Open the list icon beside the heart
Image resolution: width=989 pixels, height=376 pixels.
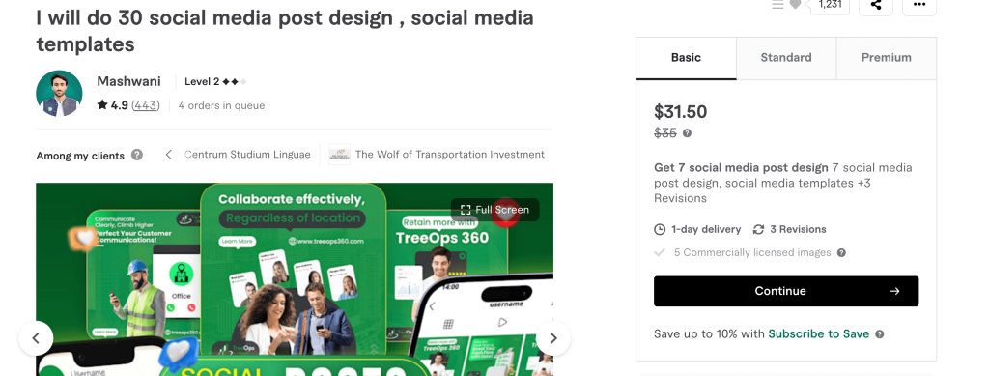pos(777,5)
